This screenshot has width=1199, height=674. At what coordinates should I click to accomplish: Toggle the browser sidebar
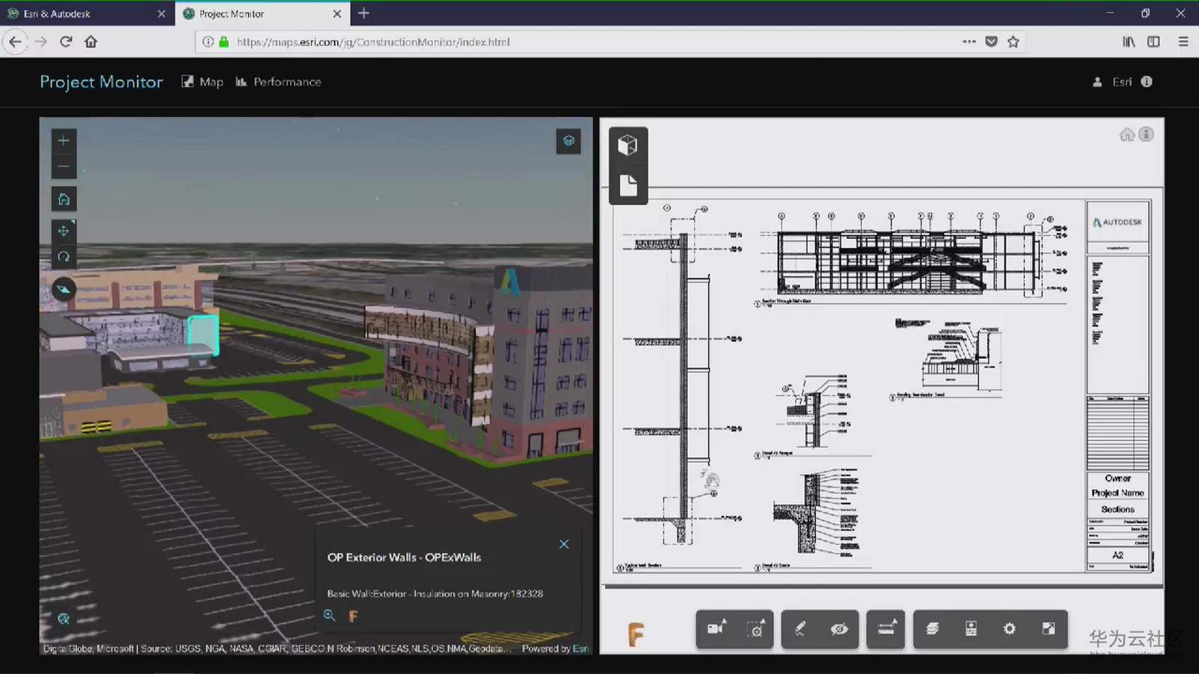(x=1154, y=42)
